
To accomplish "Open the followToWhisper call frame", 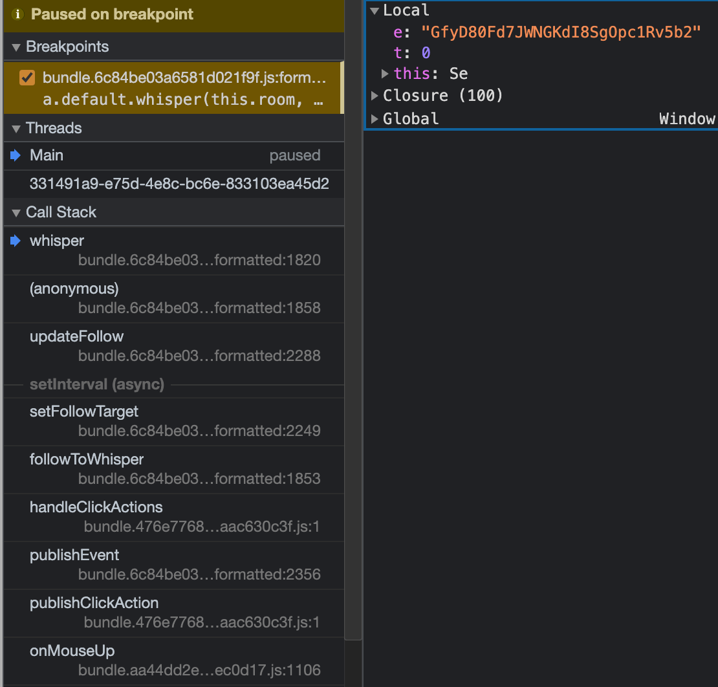I will pos(87,459).
